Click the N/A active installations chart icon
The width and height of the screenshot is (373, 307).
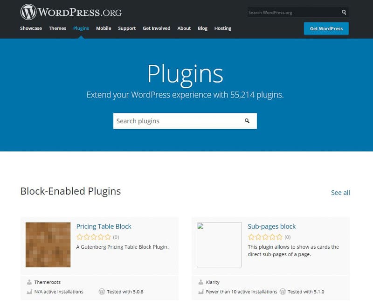pos(29,292)
